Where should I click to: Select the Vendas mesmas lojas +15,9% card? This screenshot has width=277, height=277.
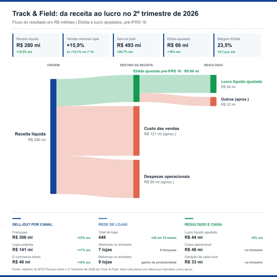click(86, 45)
